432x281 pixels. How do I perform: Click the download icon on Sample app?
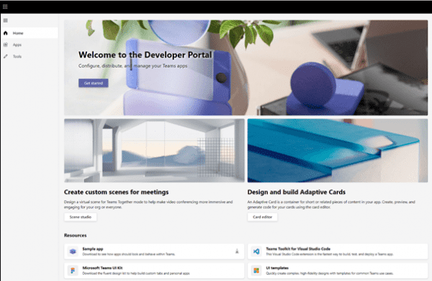point(237,252)
